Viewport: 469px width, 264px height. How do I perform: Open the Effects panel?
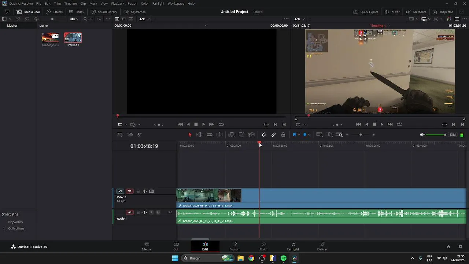(54, 12)
